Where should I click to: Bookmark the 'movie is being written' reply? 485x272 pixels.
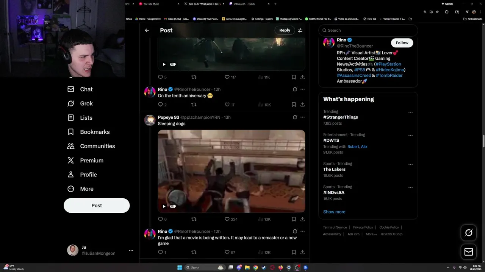294,252
